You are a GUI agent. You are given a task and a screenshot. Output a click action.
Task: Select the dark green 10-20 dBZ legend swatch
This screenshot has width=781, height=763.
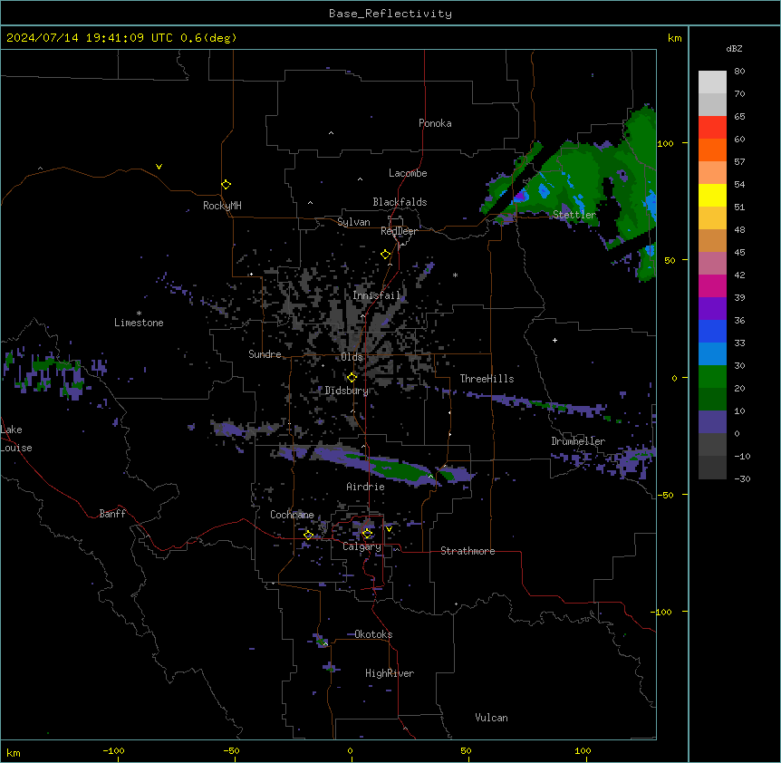[712, 399]
